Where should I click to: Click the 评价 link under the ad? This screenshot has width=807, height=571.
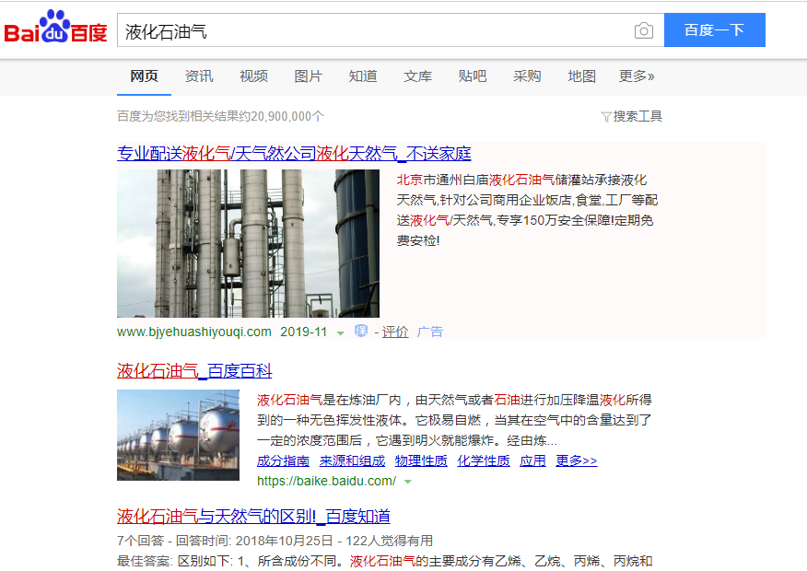(395, 332)
